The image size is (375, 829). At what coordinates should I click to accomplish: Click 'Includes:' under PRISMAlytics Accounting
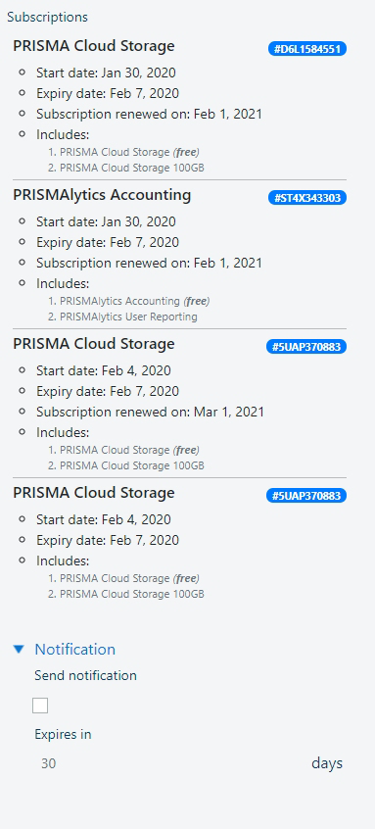pos(63,283)
